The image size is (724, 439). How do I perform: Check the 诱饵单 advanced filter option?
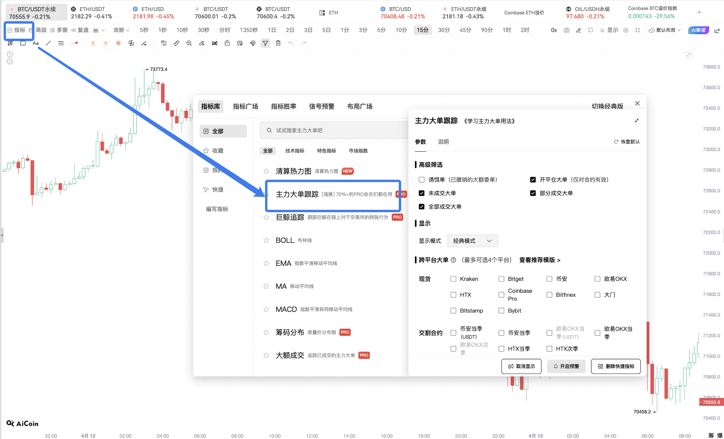pyautogui.click(x=421, y=180)
